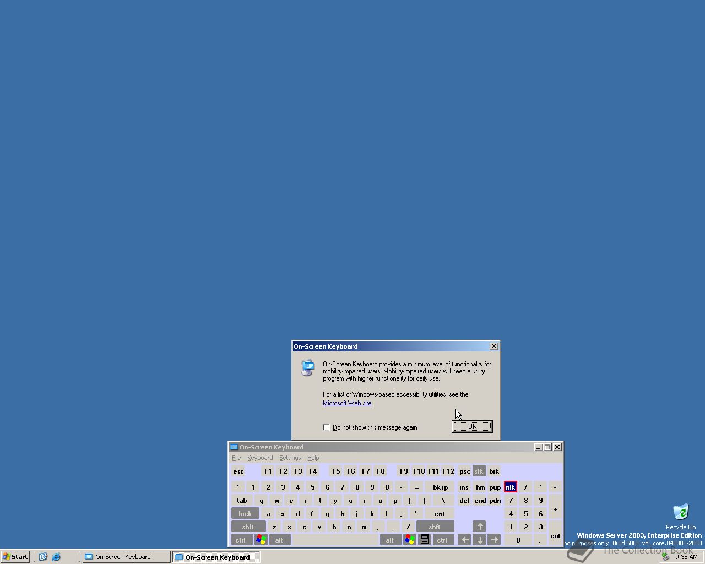Click the end key

coord(480,500)
